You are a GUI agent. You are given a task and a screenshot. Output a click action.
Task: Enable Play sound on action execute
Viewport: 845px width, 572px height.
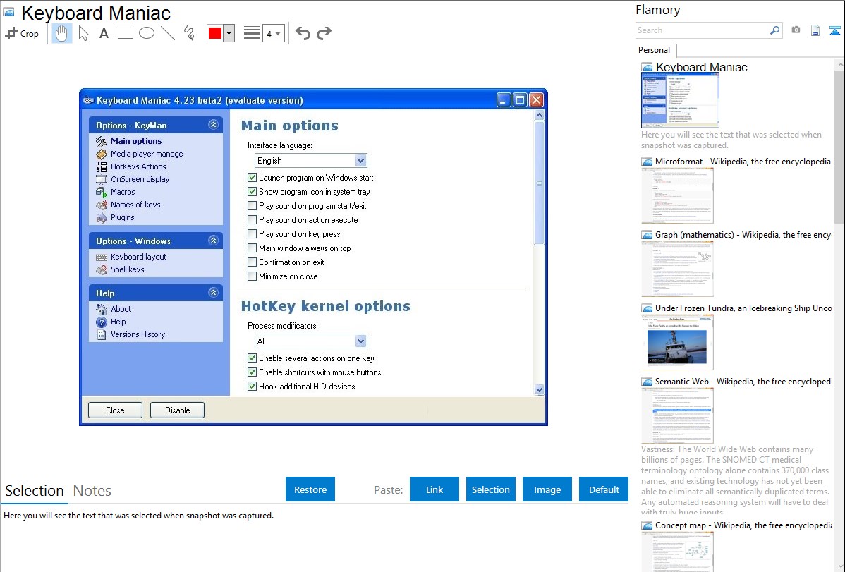[252, 219]
